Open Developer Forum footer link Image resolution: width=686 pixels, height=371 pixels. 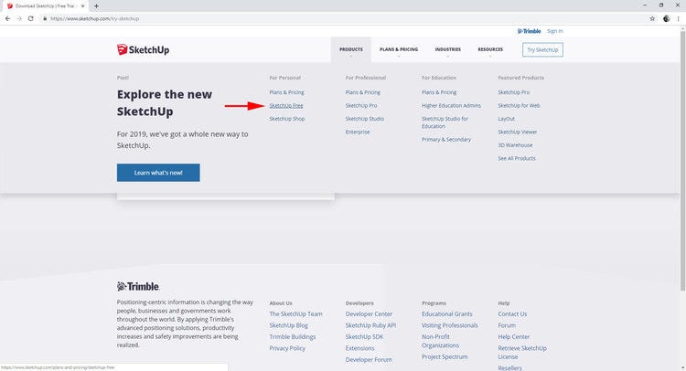(x=369, y=359)
